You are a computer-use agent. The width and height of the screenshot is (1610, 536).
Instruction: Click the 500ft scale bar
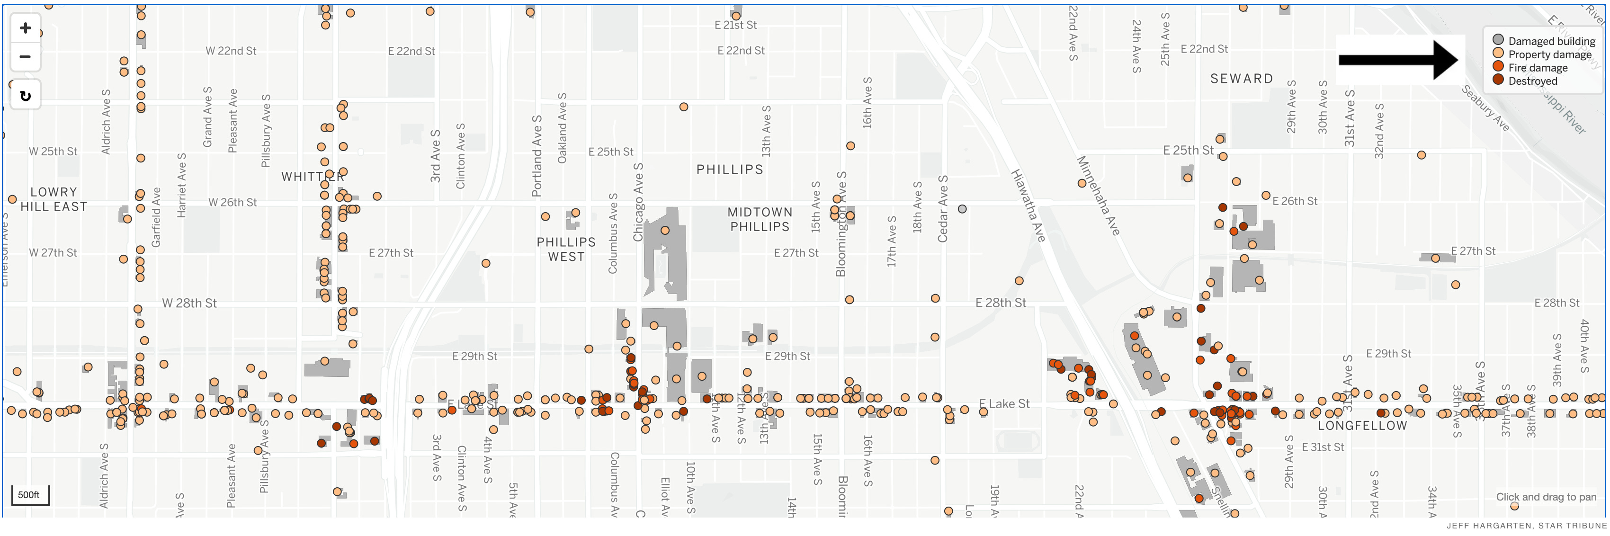30,495
